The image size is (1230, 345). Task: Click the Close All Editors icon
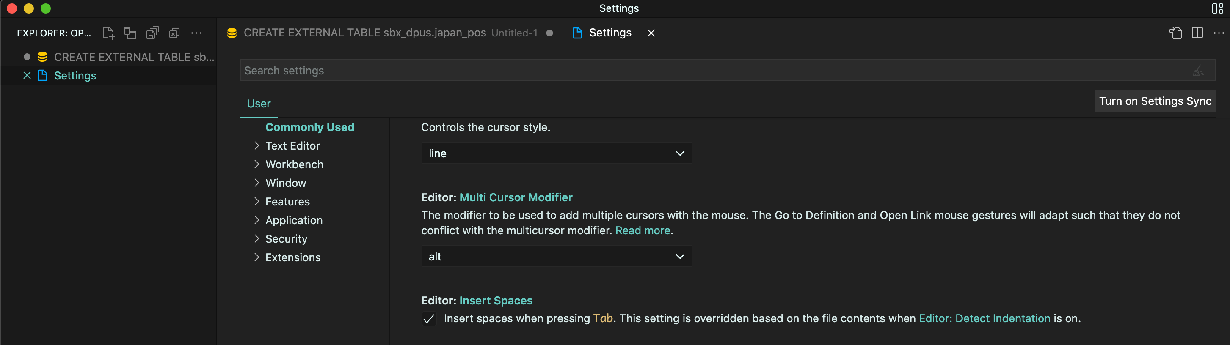[174, 33]
